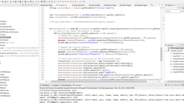184x103 pixels.
Task: Select JRE System Library jdk-15.0.2 entry
Action: coord(7,43)
